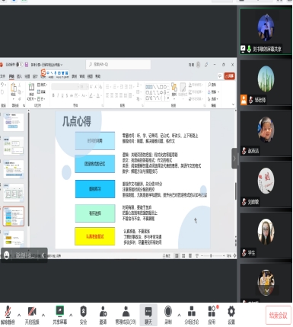
Task: Click the red Share button in PowerPoint
Action: click(x=229, y=76)
